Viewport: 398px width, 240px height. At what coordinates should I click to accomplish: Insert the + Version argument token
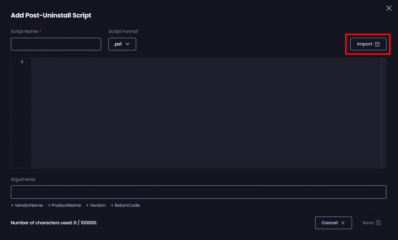[95, 205]
